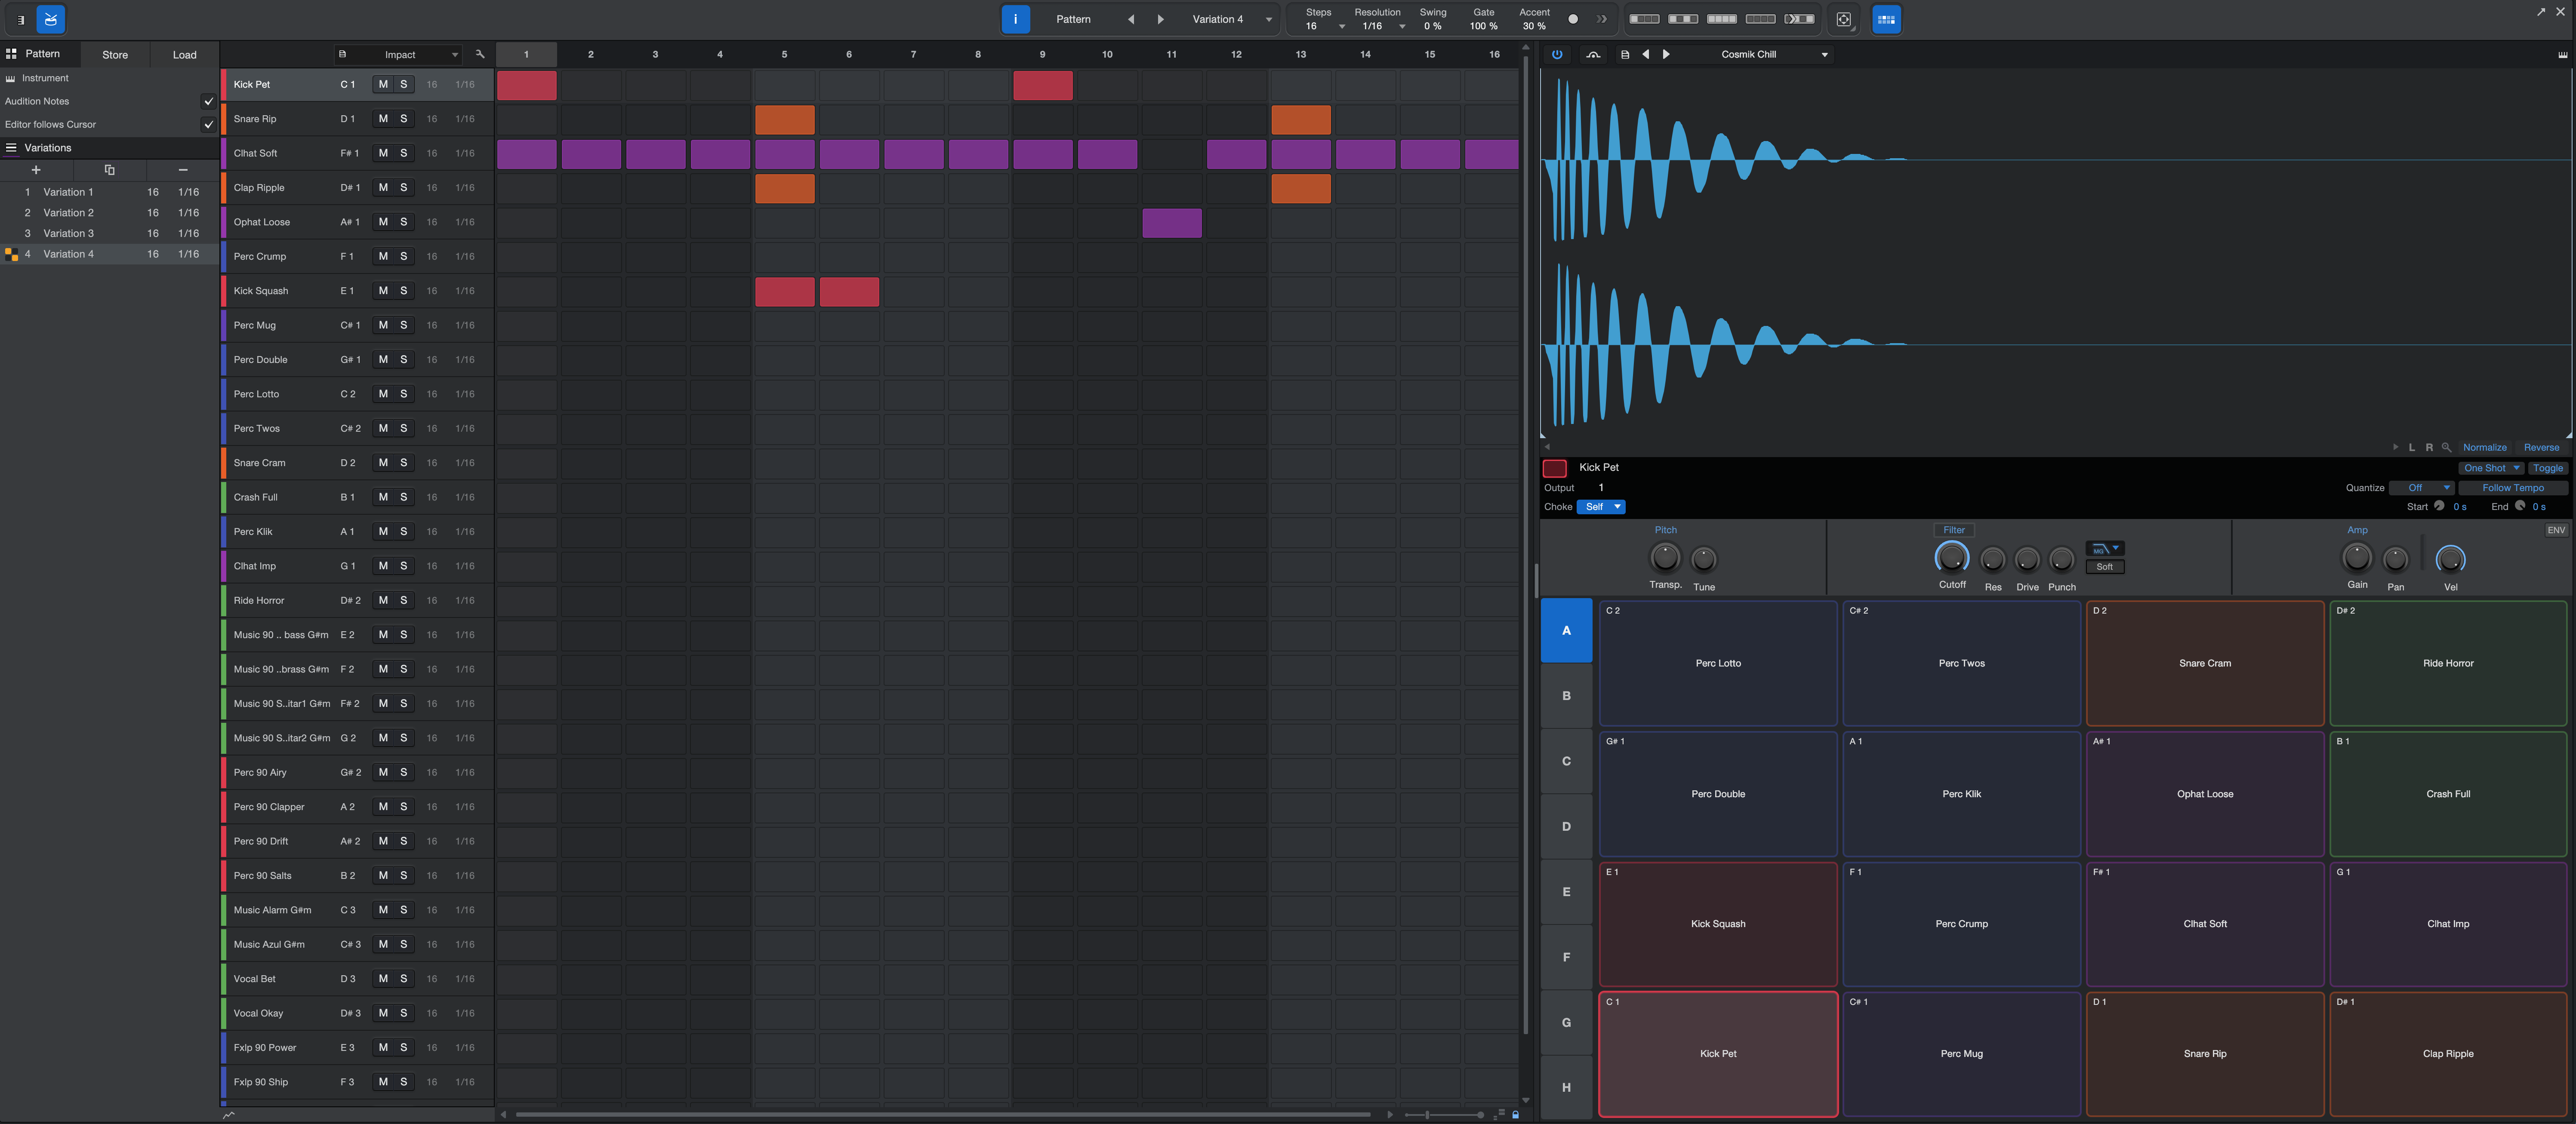Open the wrench settings icon beside Impact
This screenshot has width=2576, height=1124.
pos(480,54)
